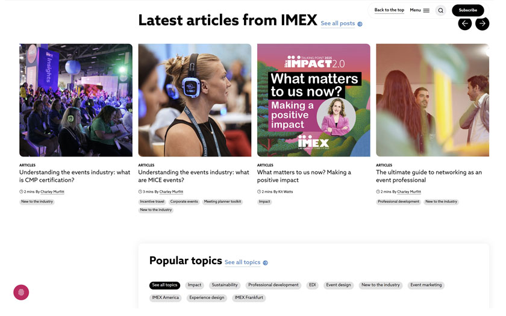Select the Event marketing topic
Screen dimensions: 506x316
point(426,285)
